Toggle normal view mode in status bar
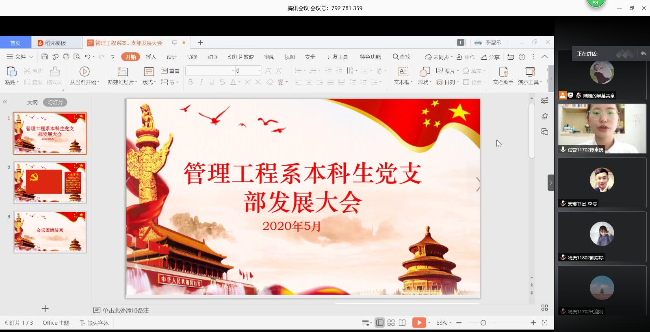 379,323
